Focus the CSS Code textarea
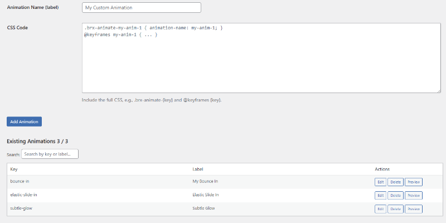The width and height of the screenshot is (446, 223). [261, 58]
